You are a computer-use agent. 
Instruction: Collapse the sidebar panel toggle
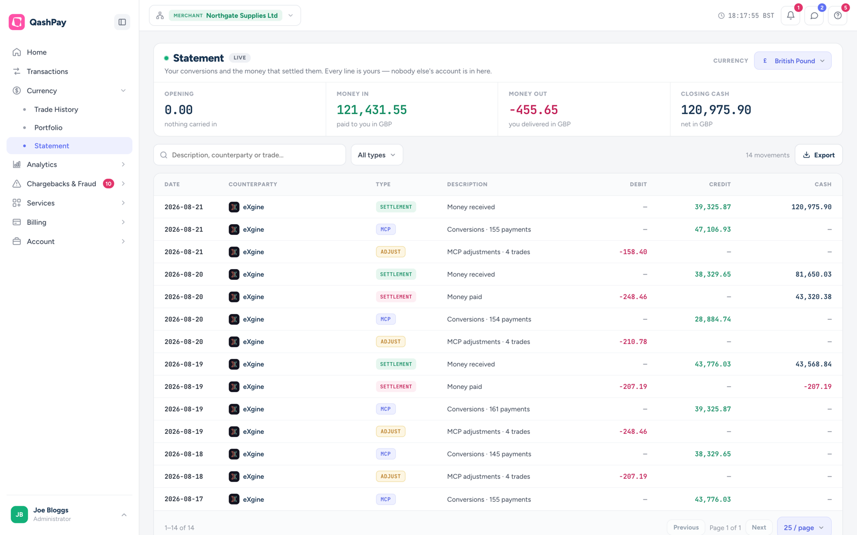point(122,22)
